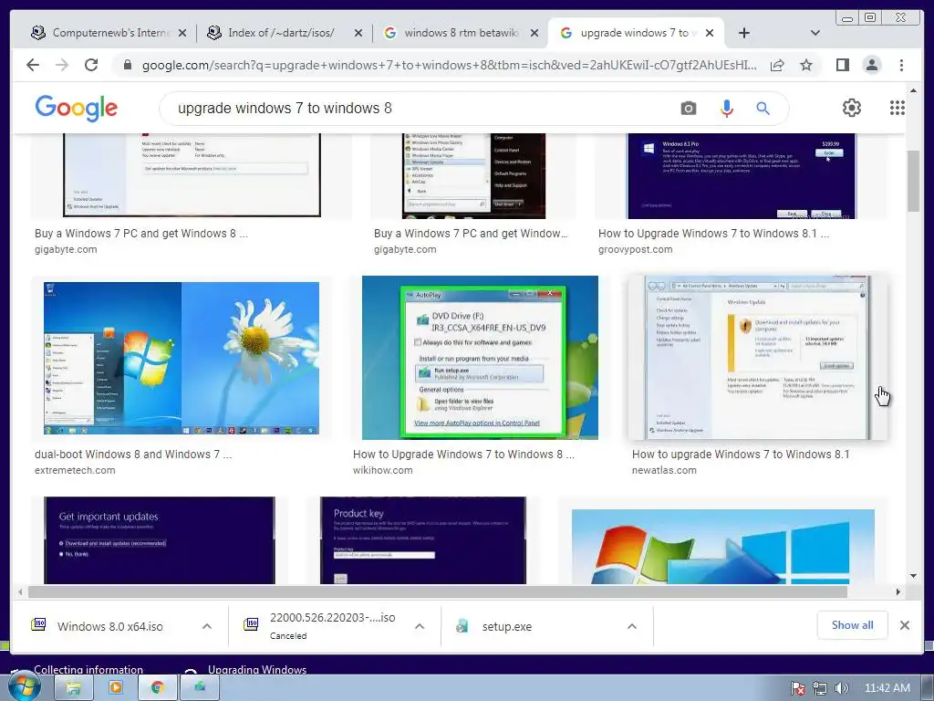Open the Windows 8.1 Pro purchase thumbnail
This screenshot has height=701, width=934.
tap(742, 176)
